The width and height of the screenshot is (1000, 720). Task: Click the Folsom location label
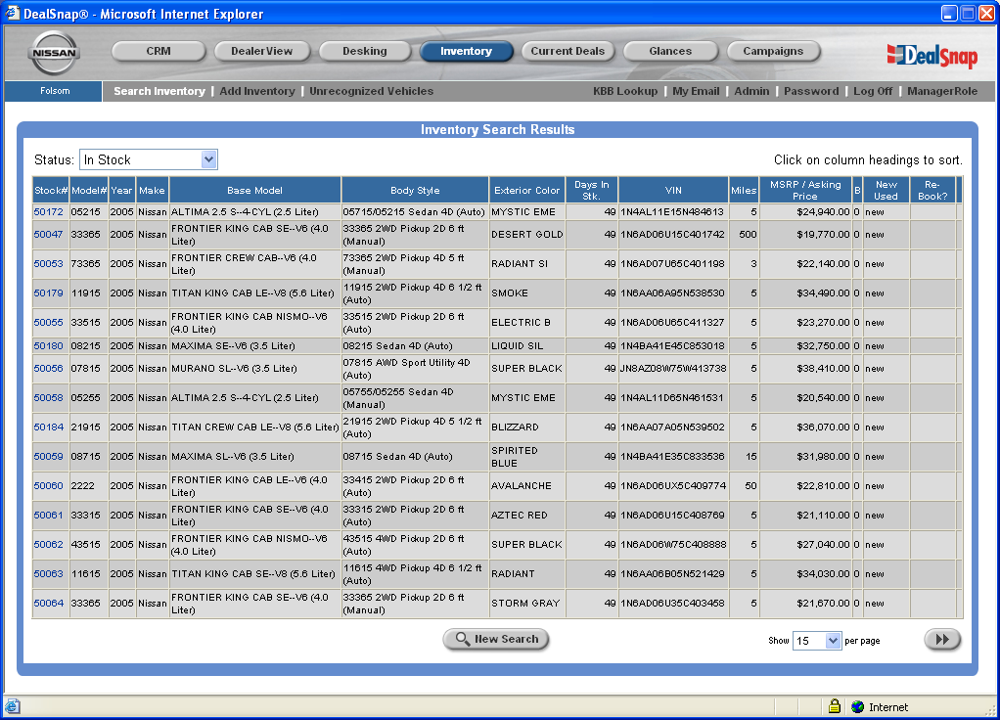55,91
